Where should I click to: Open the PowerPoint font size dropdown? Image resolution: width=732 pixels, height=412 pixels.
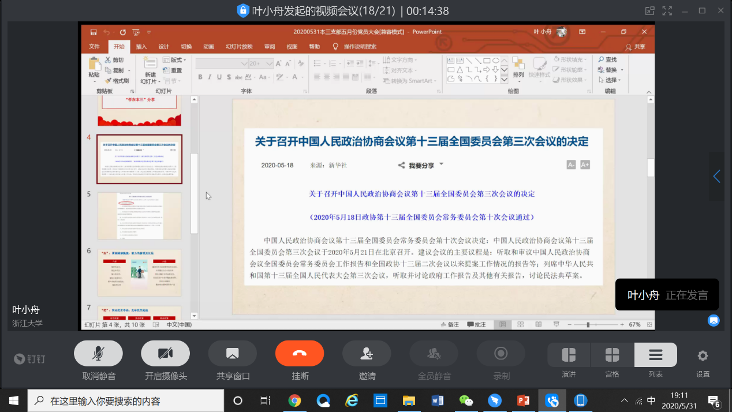click(269, 63)
